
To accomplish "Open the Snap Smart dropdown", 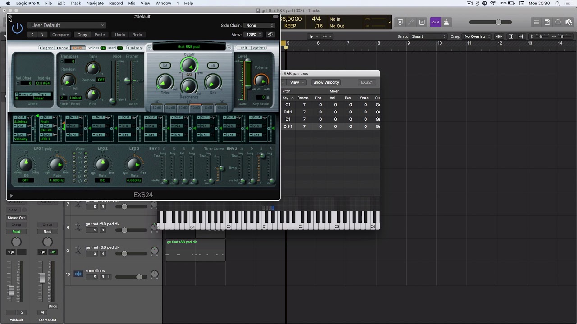I will 429,36.
